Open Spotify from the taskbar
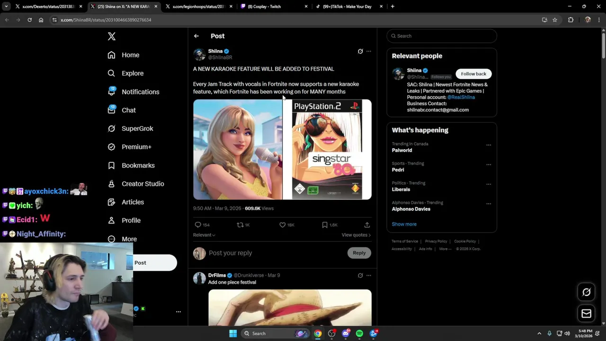 coord(359,333)
